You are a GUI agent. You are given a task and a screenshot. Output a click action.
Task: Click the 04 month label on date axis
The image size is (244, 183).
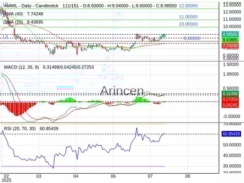coord(76,176)
